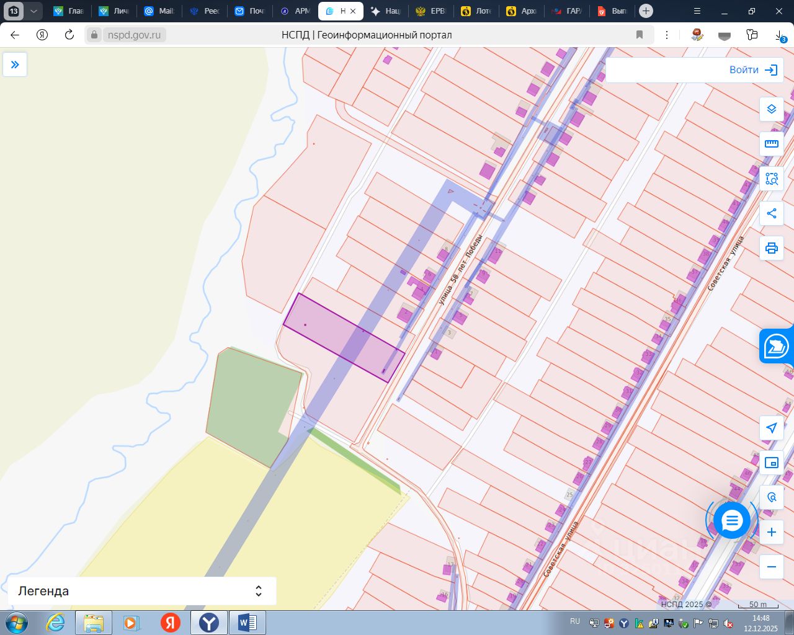Expand the left sidebar panel
This screenshot has height=635, width=794.
pos(15,64)
